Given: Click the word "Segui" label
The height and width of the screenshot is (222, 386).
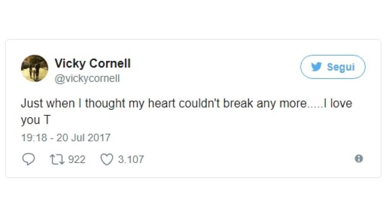Looking at the screenshot, I should pyautogui.click(x=340, y=67).
